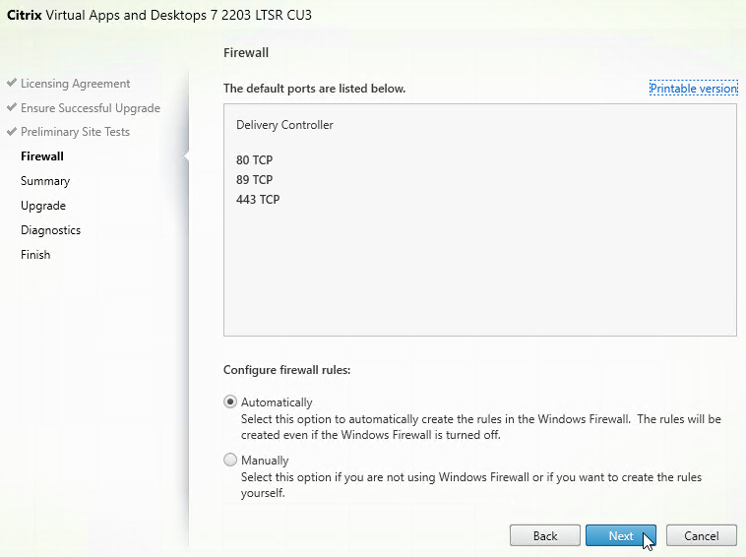Image resolution: width=746 pixels, height=557 pixels.
Task: Click the Ensure Successful Upgrade checkmark icon
Action: coord(12,107)
